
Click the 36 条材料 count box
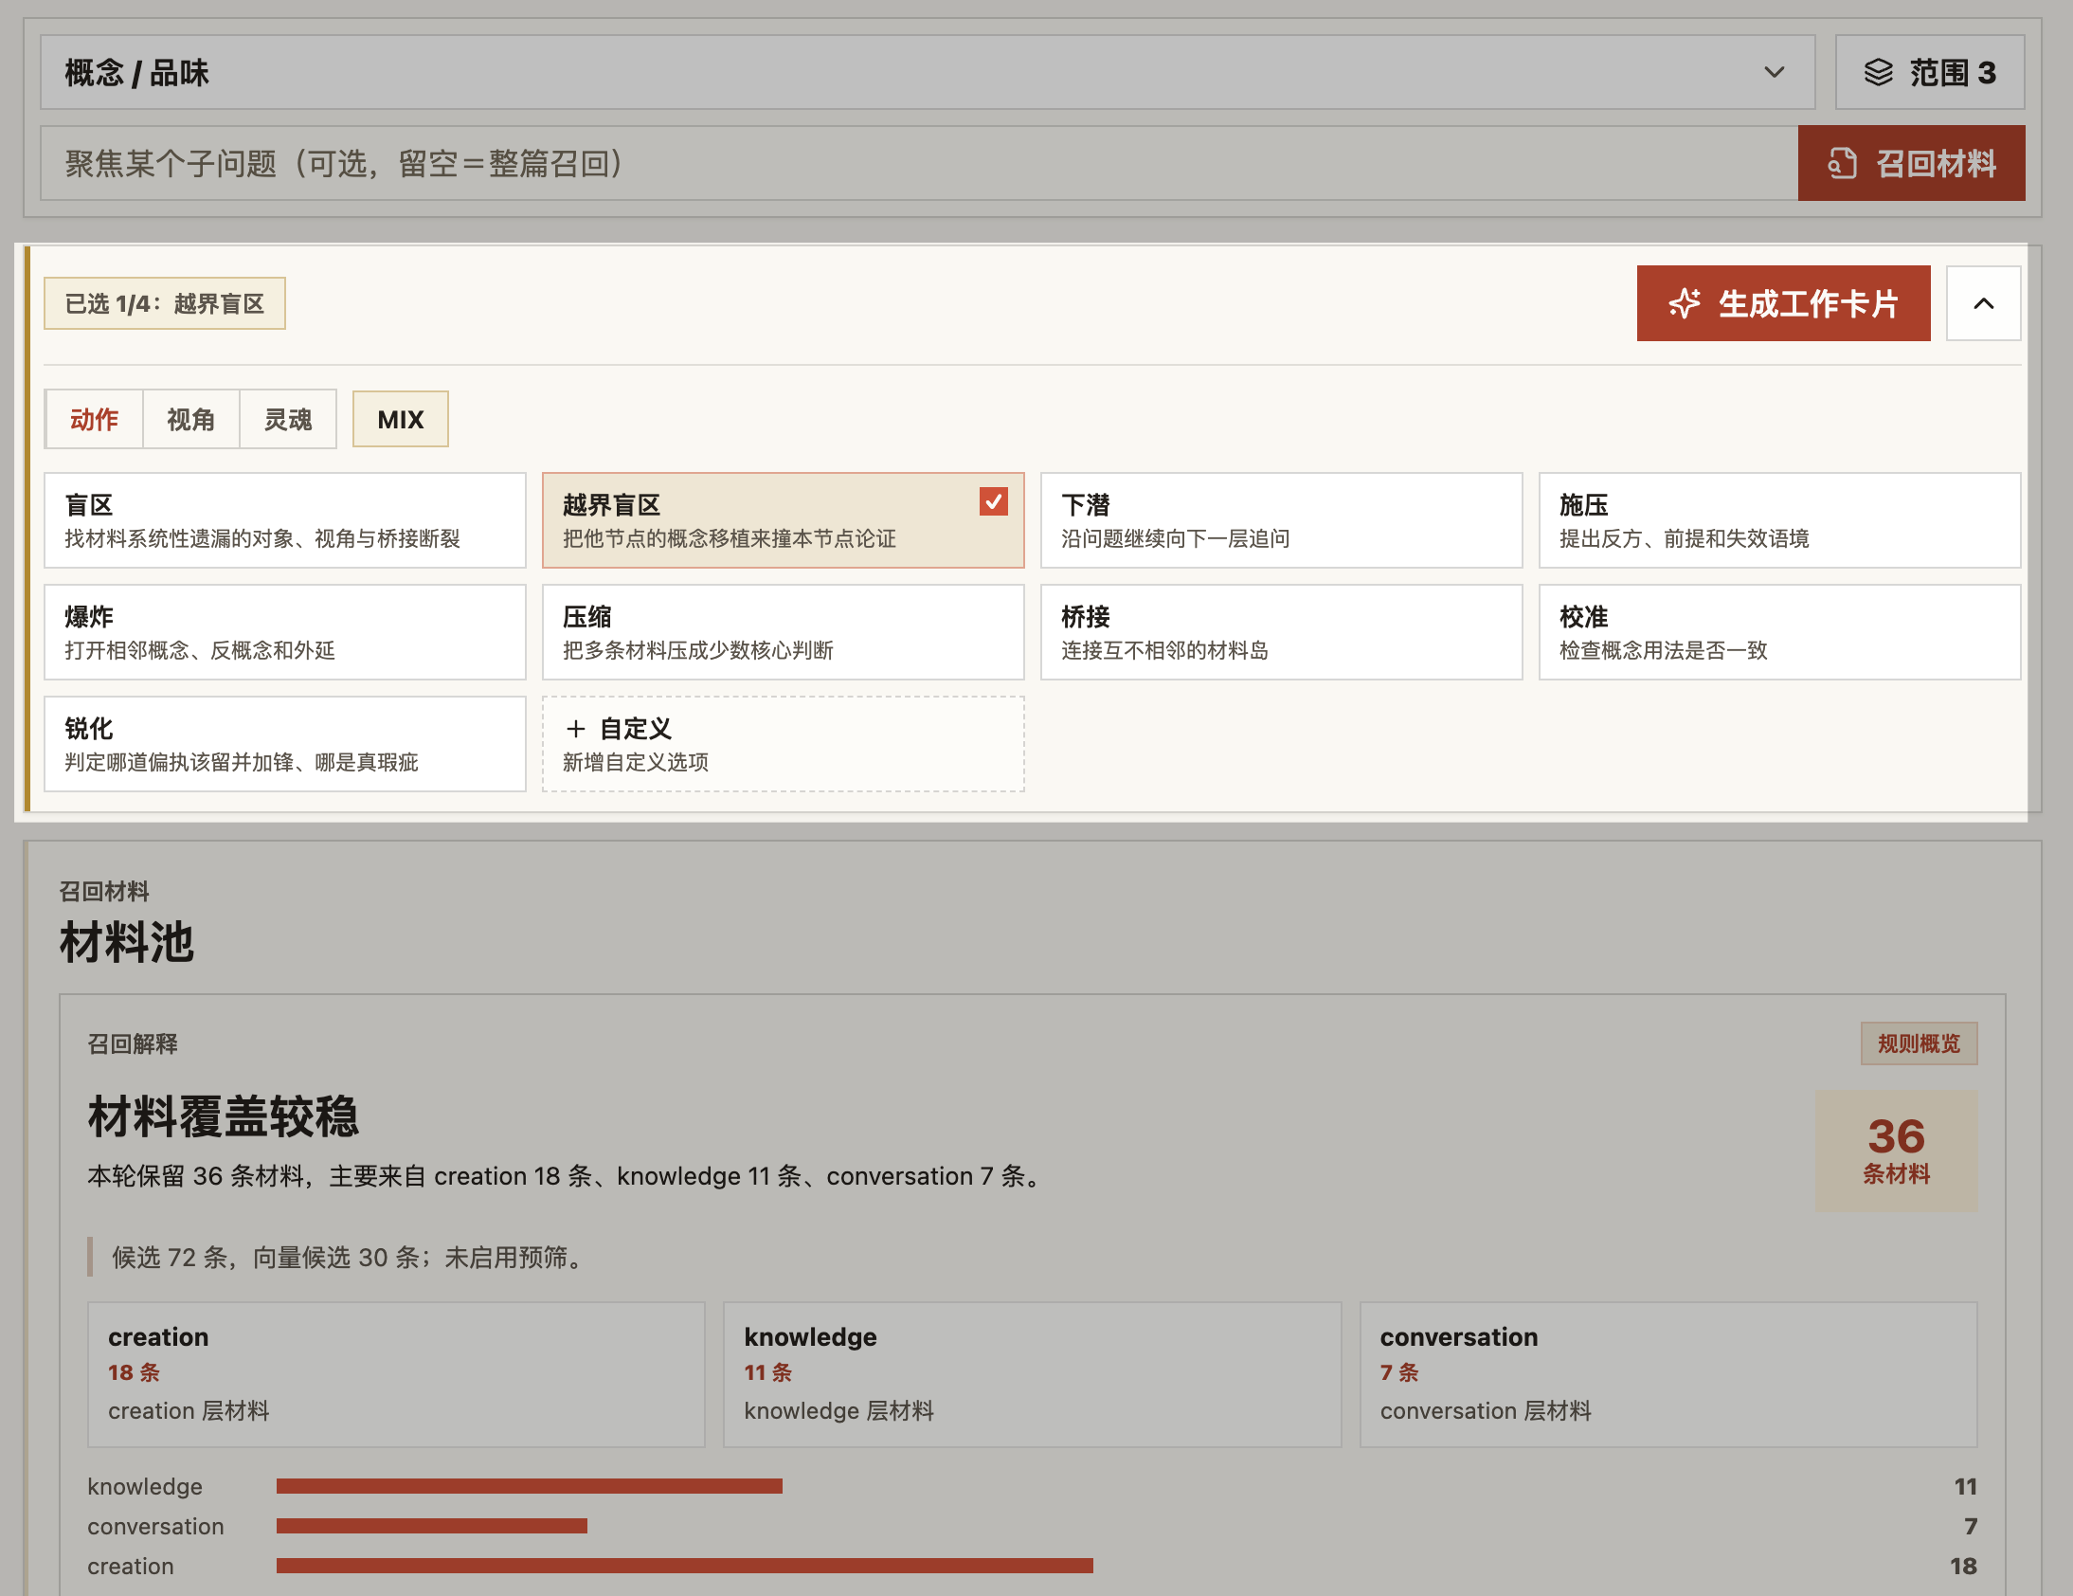coord(1896,1150)
